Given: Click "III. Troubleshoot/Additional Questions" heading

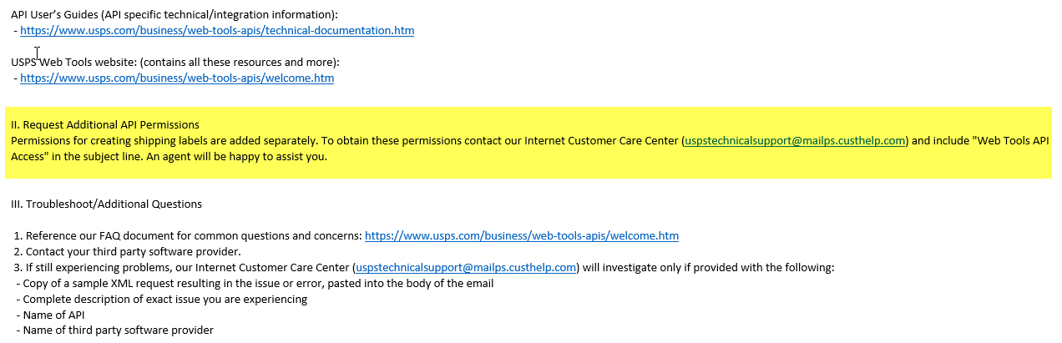Looking at the screenshot, I should pyautogui.click(x=106, y=204).
